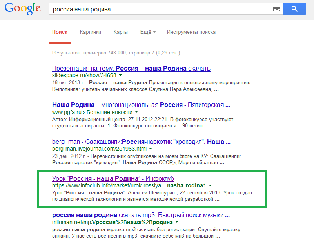Expand arrow next to slidespace.ru URL
314x245 pixels.
pos(120,75)
